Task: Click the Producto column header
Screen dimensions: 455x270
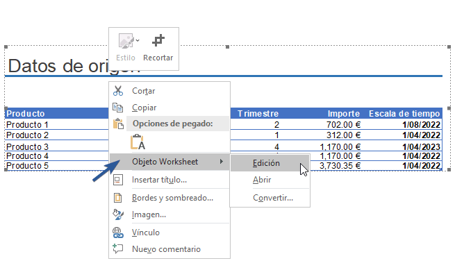Action: point(26,113)
